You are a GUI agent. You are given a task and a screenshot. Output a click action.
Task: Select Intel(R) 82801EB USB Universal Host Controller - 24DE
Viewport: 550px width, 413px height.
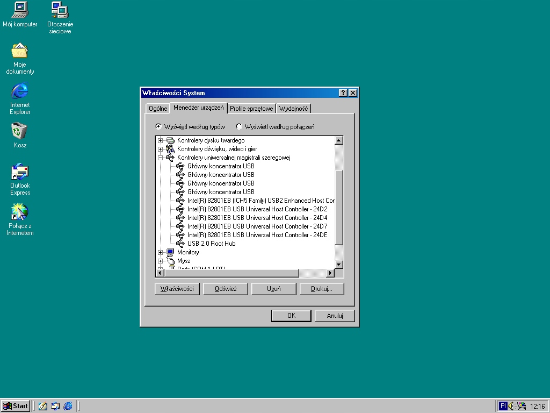[257, 235]
